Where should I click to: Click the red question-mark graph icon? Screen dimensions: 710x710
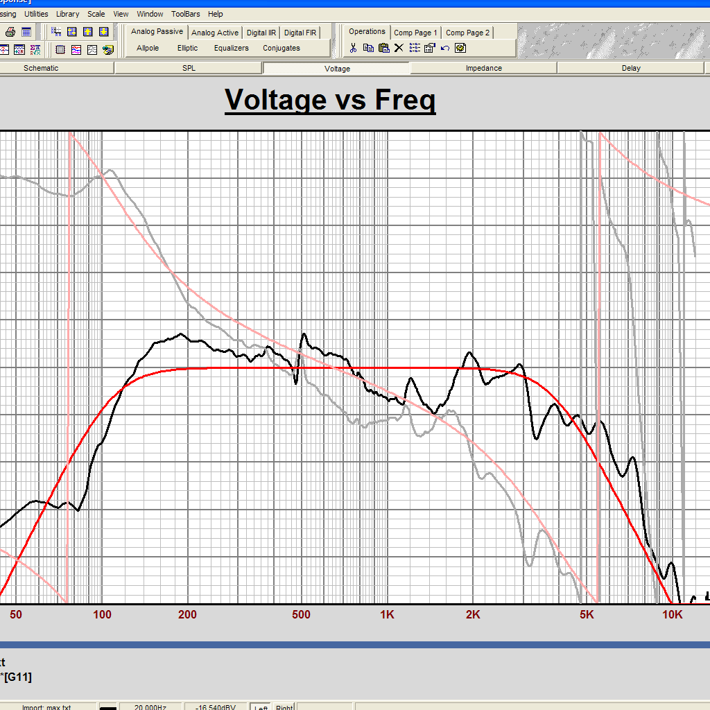4,49
